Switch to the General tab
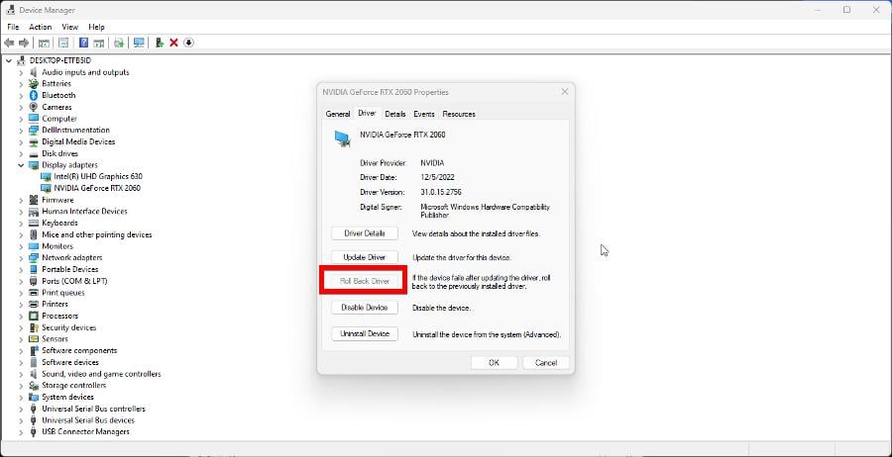The width and height of the screenshot is (892, 457). [338, 114]
